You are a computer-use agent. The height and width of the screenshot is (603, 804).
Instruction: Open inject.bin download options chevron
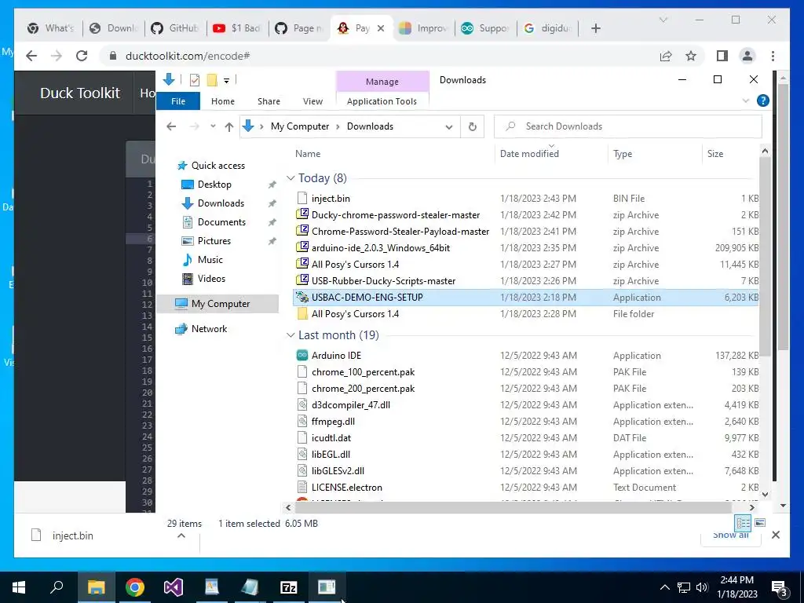click(x=181, y=535)
